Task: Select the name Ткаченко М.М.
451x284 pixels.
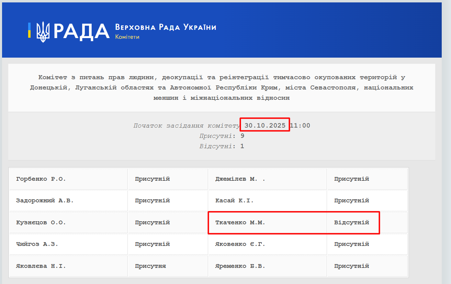Action: point(240,223)
